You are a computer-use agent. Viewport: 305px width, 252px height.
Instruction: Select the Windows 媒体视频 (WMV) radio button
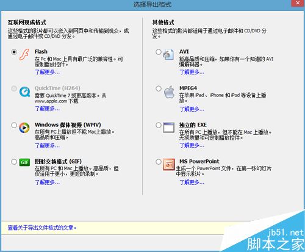pos(14,125)
